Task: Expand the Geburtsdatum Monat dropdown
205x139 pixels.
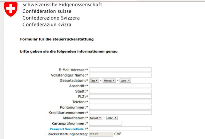Action: 109,81
